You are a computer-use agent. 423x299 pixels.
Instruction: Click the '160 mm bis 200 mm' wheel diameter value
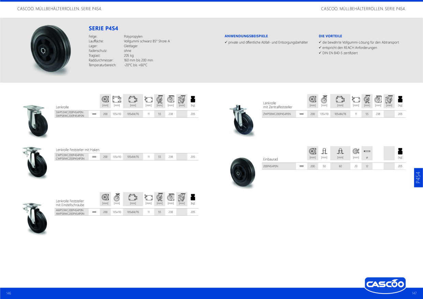(138, 60)
